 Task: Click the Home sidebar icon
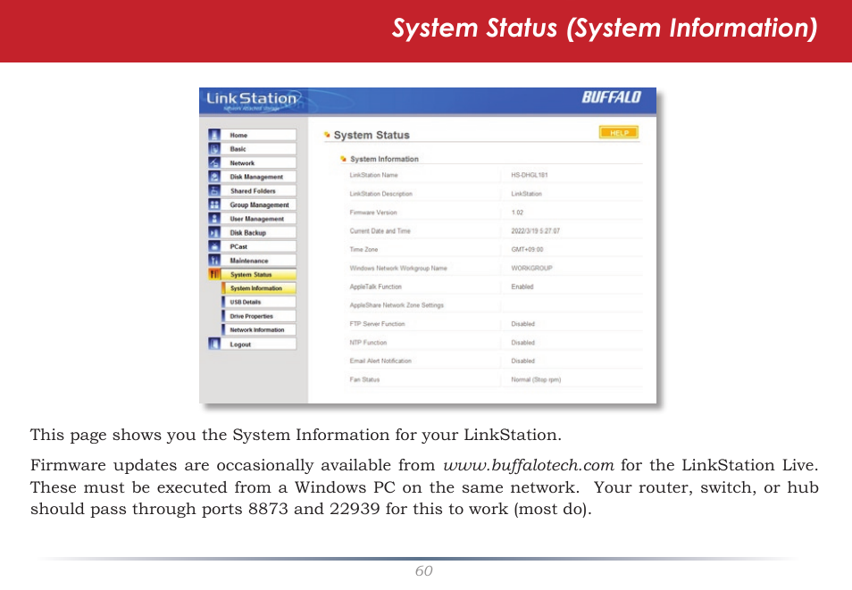click(x=214, y=135)
